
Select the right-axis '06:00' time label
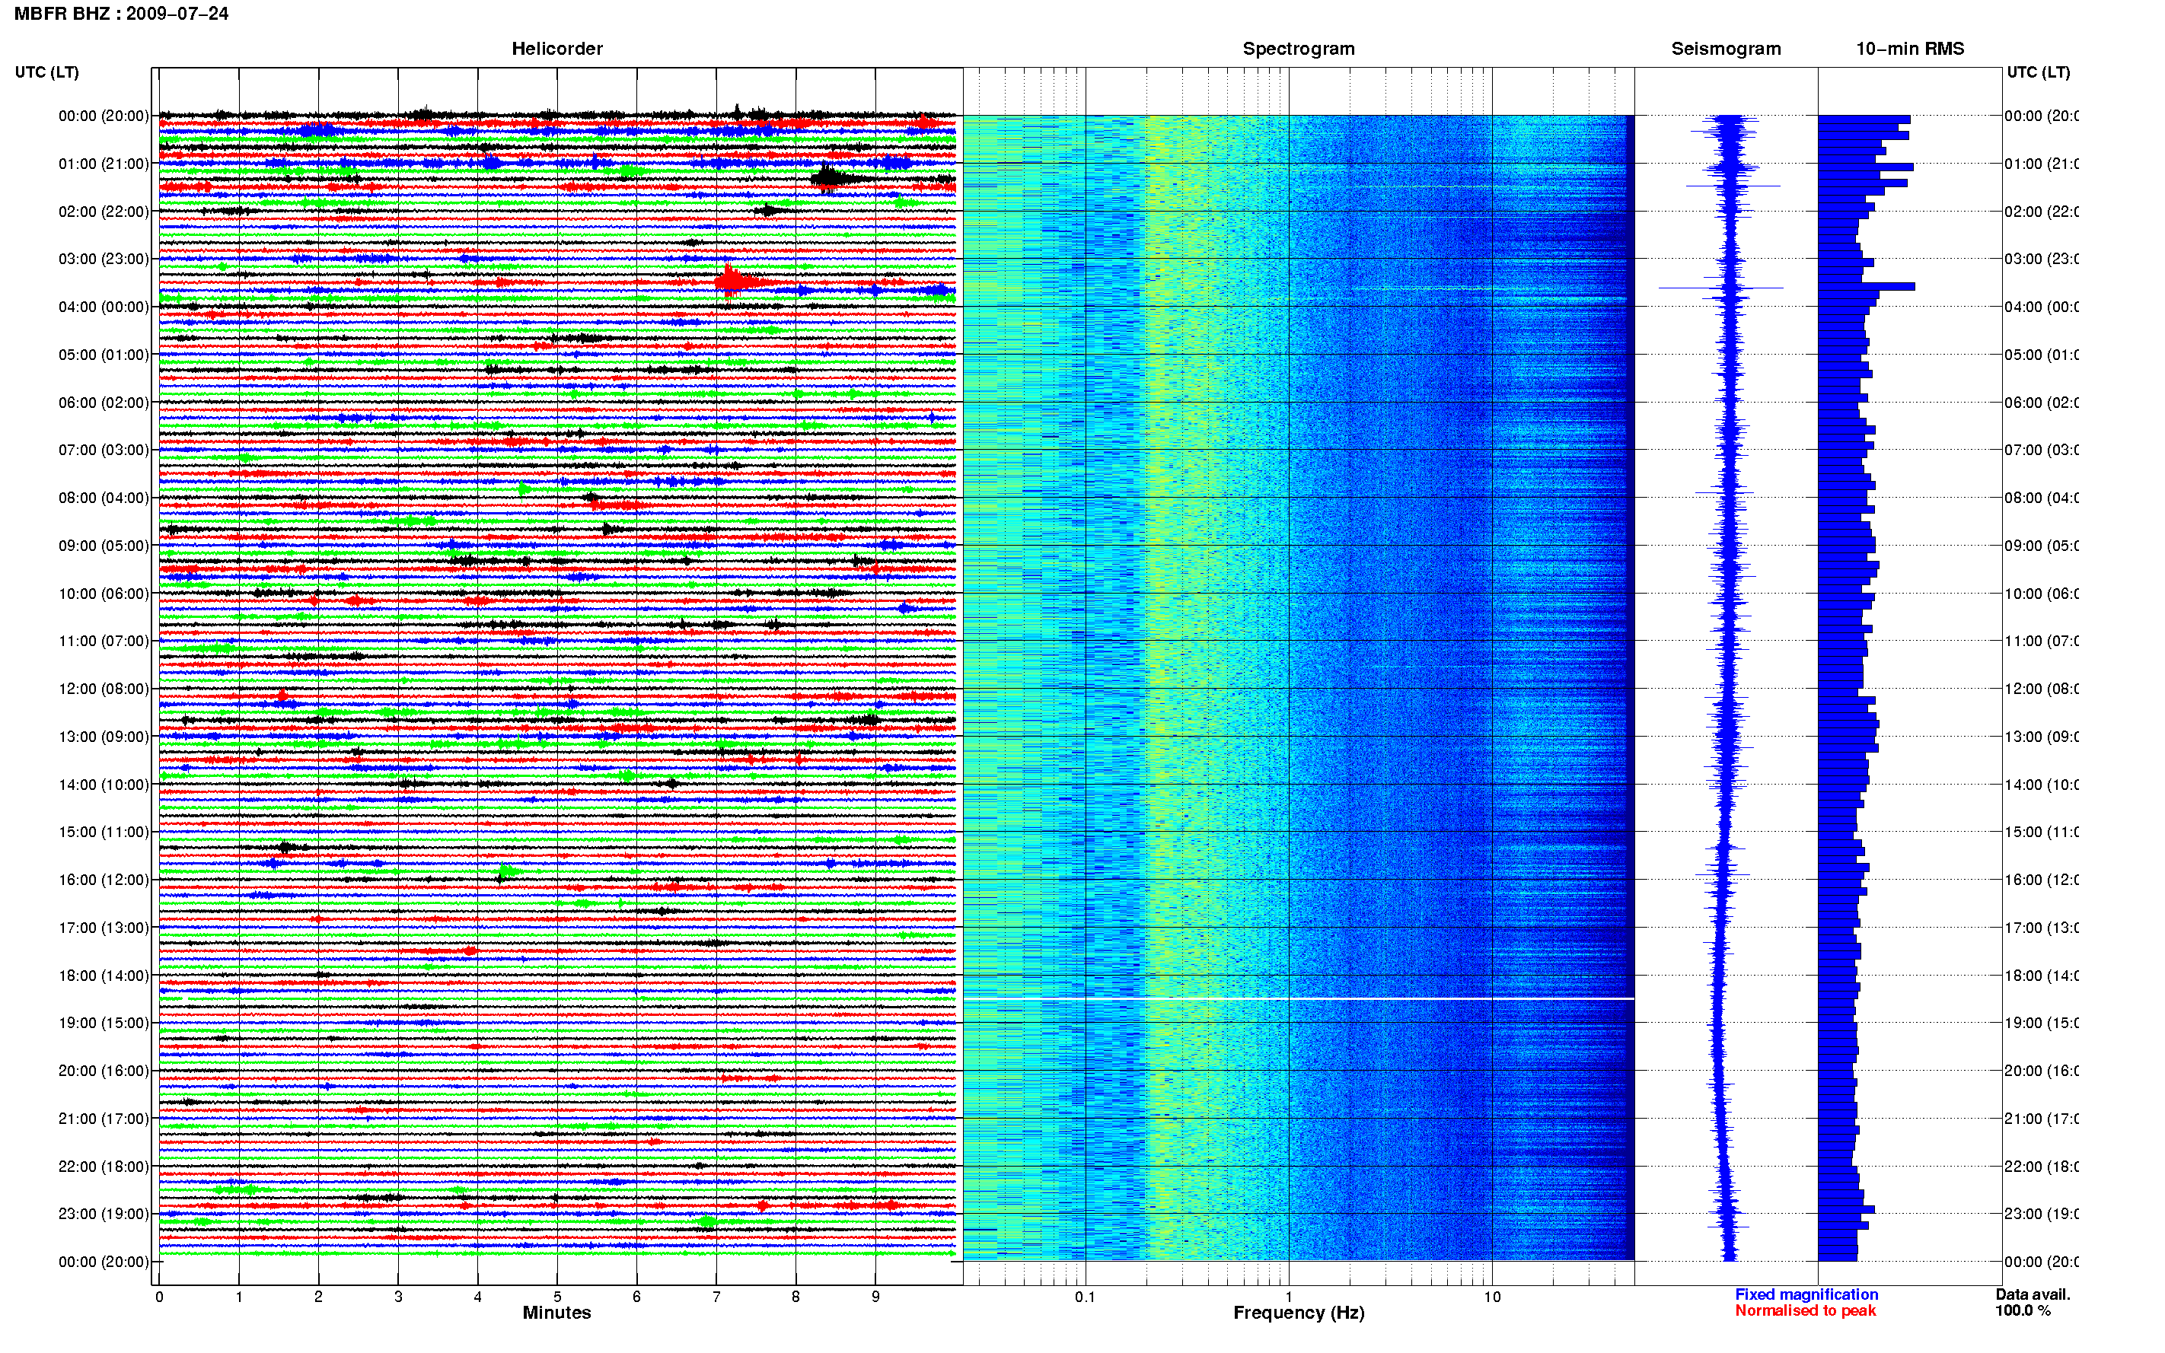click(2041, 403)
